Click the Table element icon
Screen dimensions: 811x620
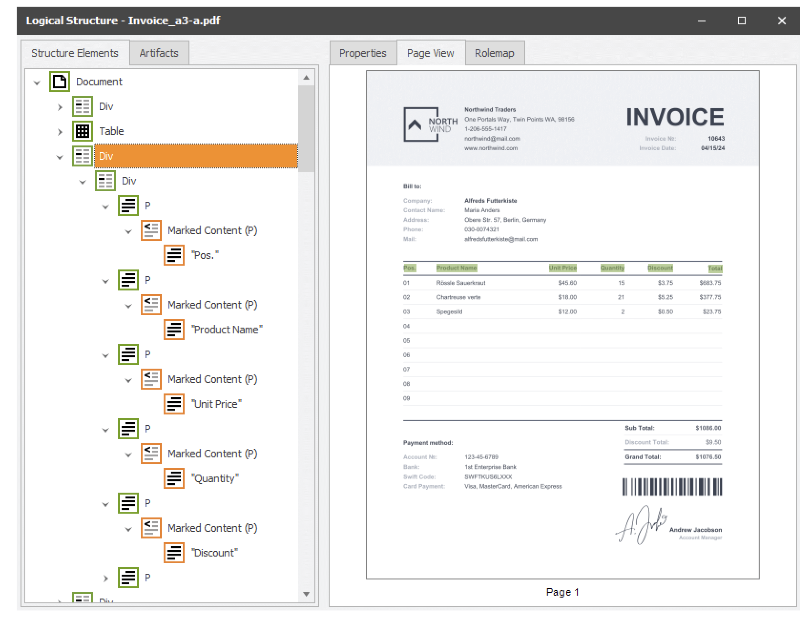pos(83,131)
